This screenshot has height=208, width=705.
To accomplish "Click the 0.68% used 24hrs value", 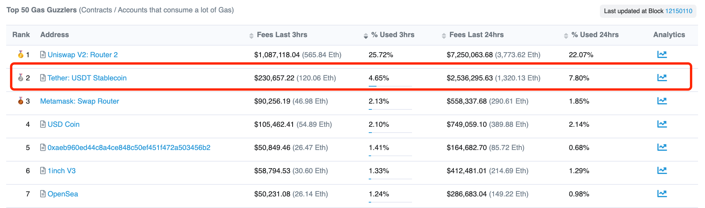I will [x=579, y=148].
